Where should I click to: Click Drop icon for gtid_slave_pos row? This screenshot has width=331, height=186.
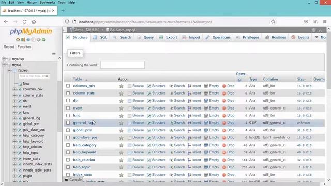tap(224, 138)
